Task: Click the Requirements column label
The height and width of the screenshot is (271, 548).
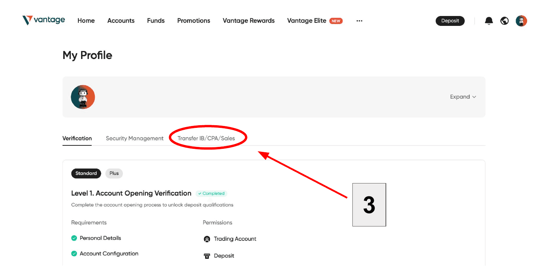Action: tap(89, 222)
